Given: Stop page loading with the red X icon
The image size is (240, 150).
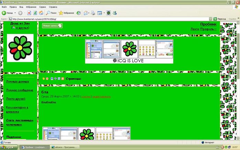Looking at the screenshot, I should [x=29, y=13].
